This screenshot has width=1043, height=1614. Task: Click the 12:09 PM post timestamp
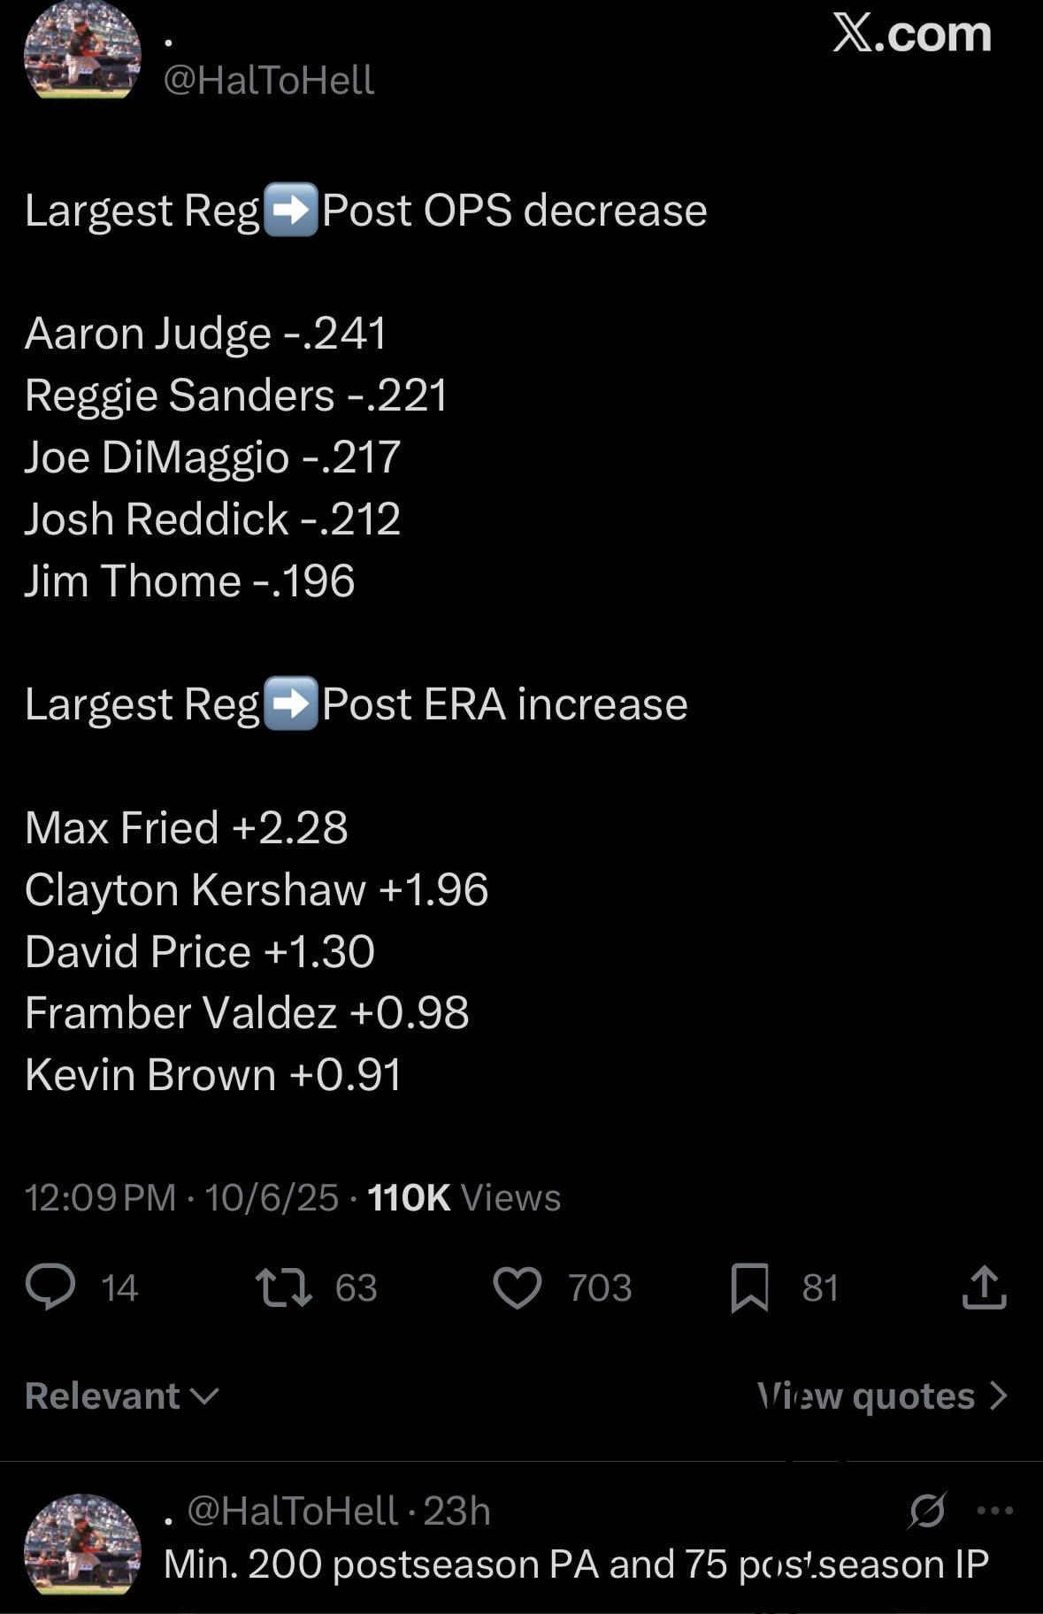click(x=100, y=1197)
